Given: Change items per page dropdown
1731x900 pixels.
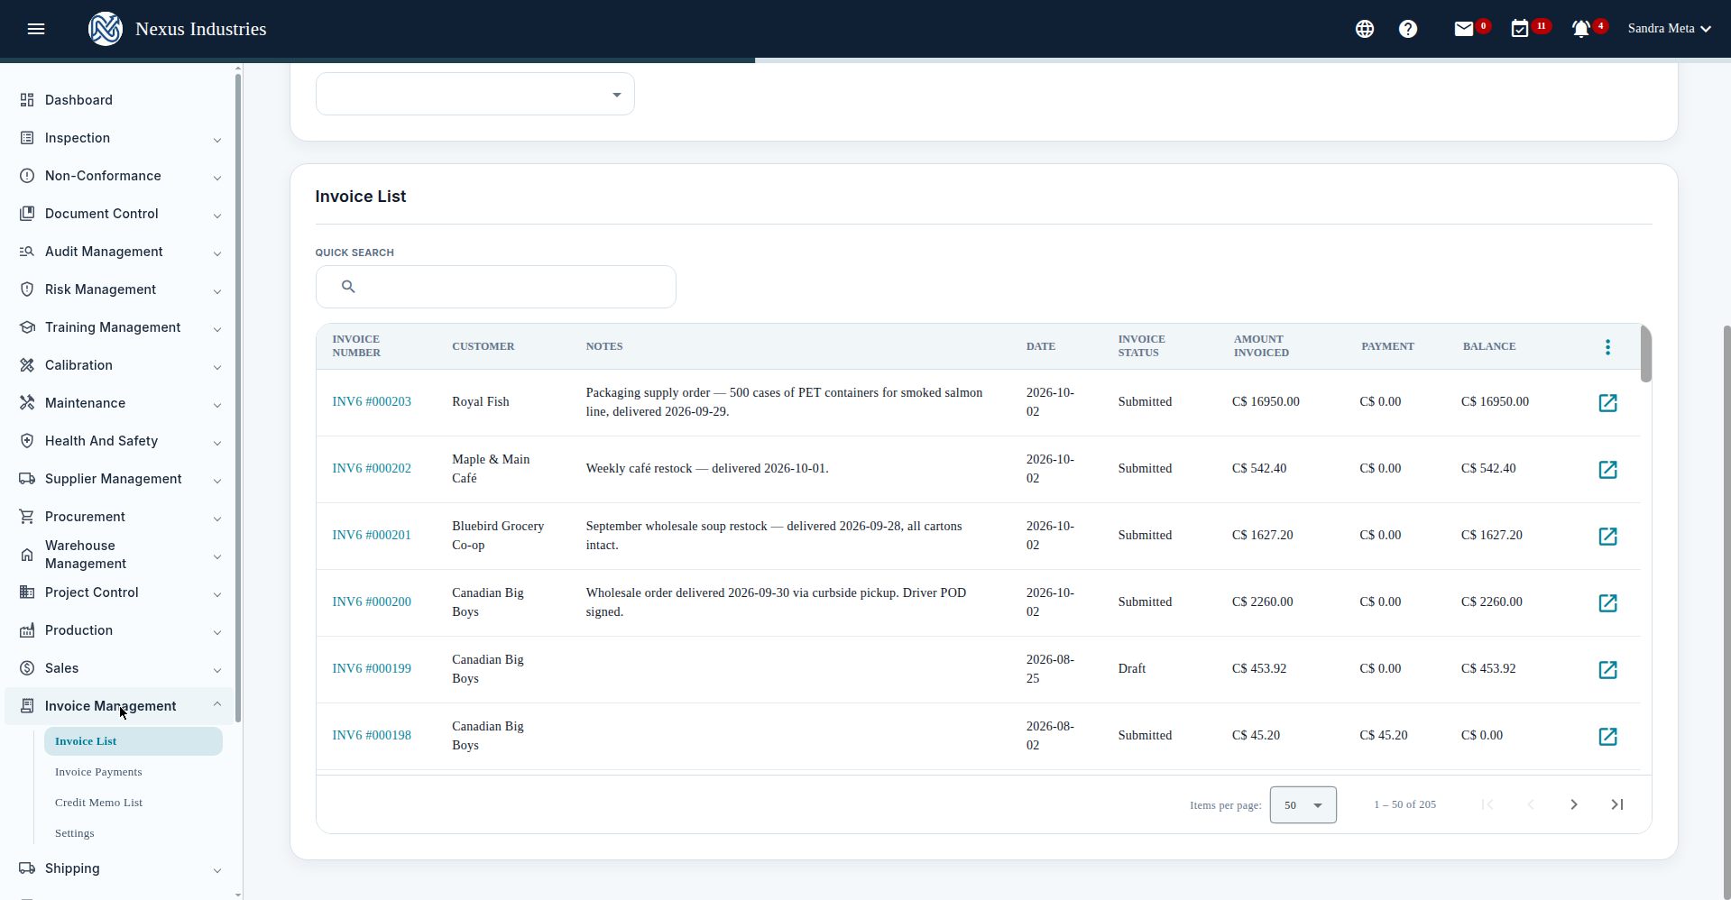Looking at the screenshot, I should pos(1303,804).
